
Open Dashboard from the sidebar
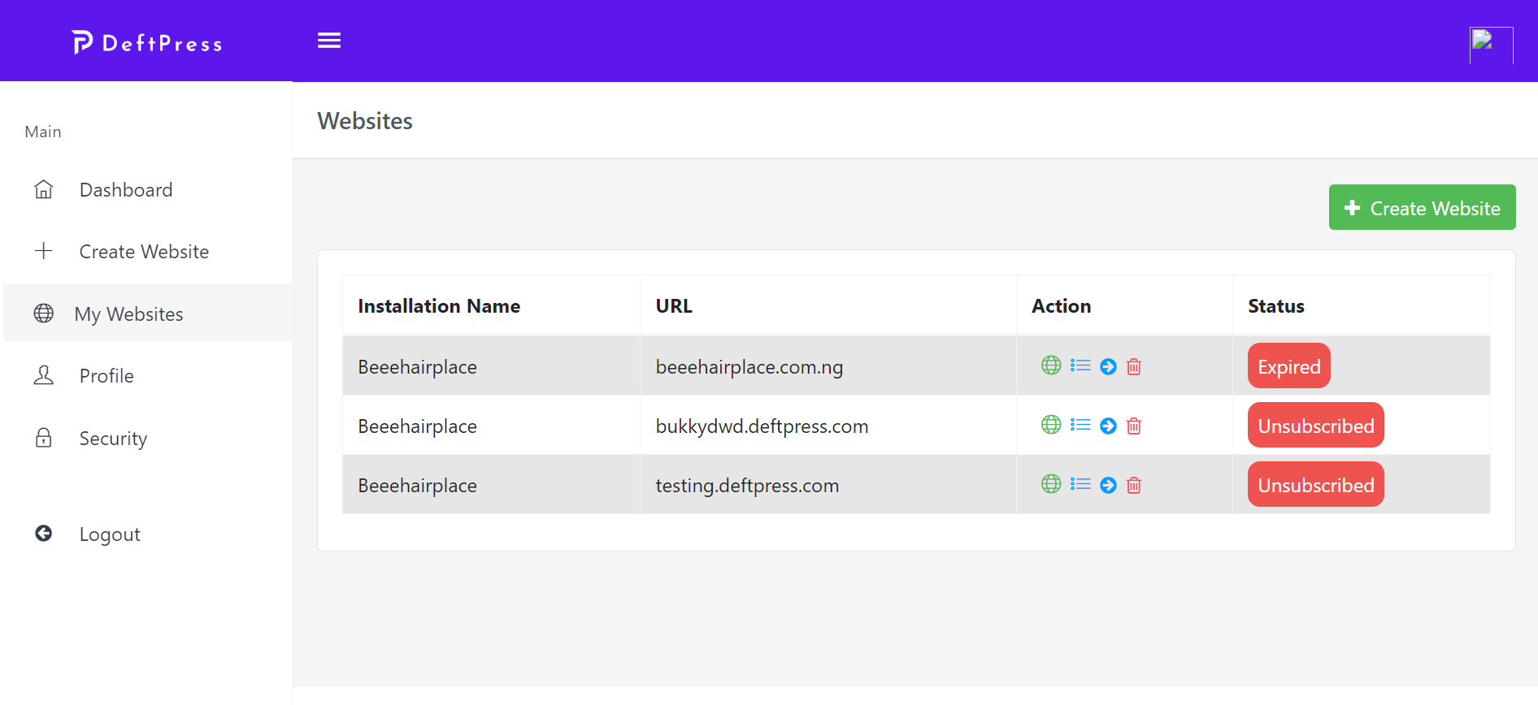click(126, 190)
